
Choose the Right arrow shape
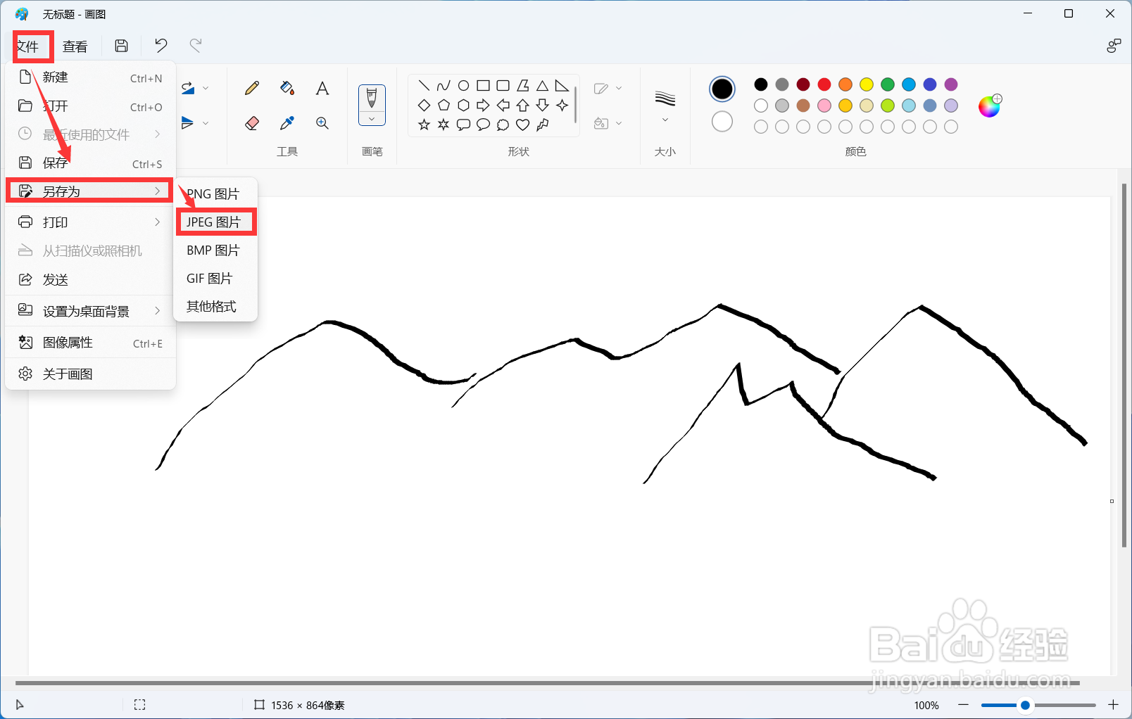click(x=483, y=106)
